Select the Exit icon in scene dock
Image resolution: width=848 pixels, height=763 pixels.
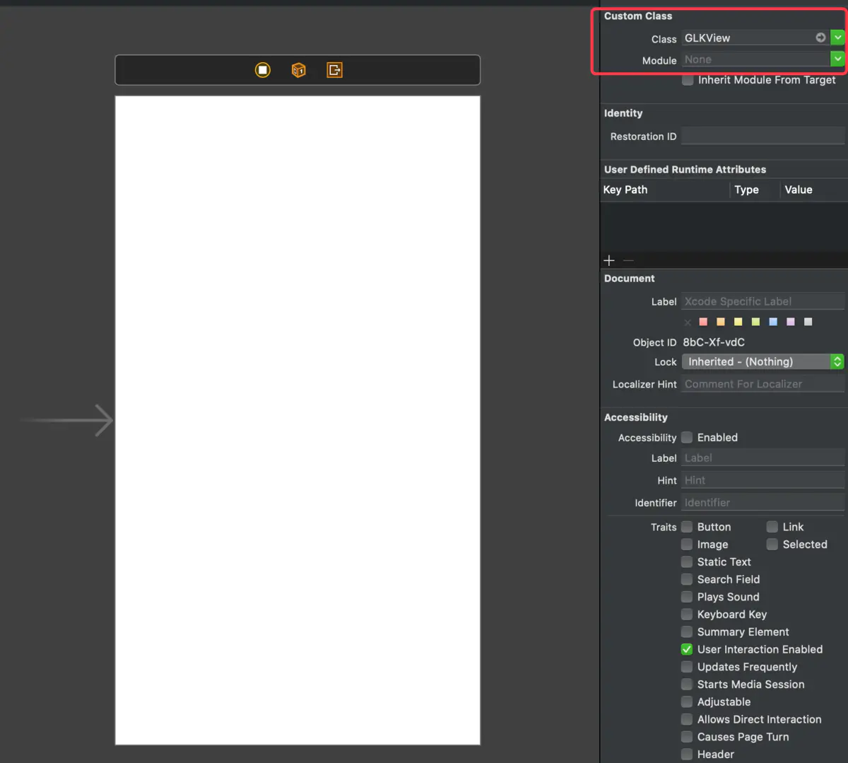[x=334, y=70]
